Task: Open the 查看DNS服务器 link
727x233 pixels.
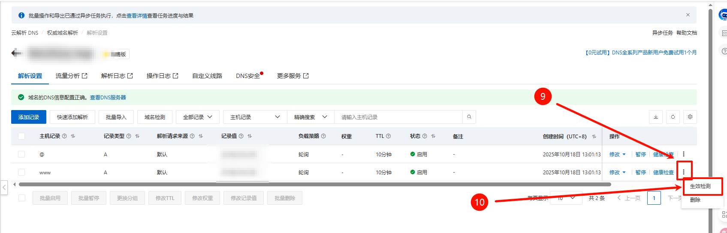Action: pyautogui.click(x=108, y=98)
